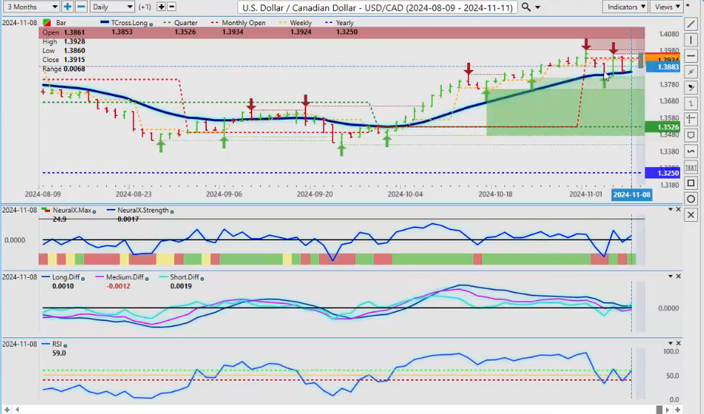Select the rectangle shape drawing tool
Viewport: 704px width, 414px height.
[691, 183]
